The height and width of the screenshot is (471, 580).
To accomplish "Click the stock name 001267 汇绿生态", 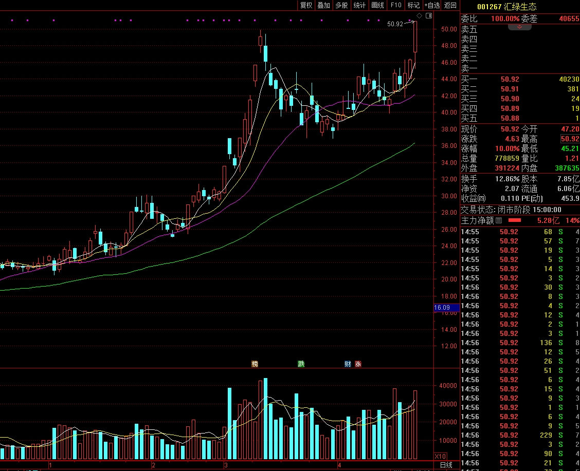I will [x=506, y=7].
